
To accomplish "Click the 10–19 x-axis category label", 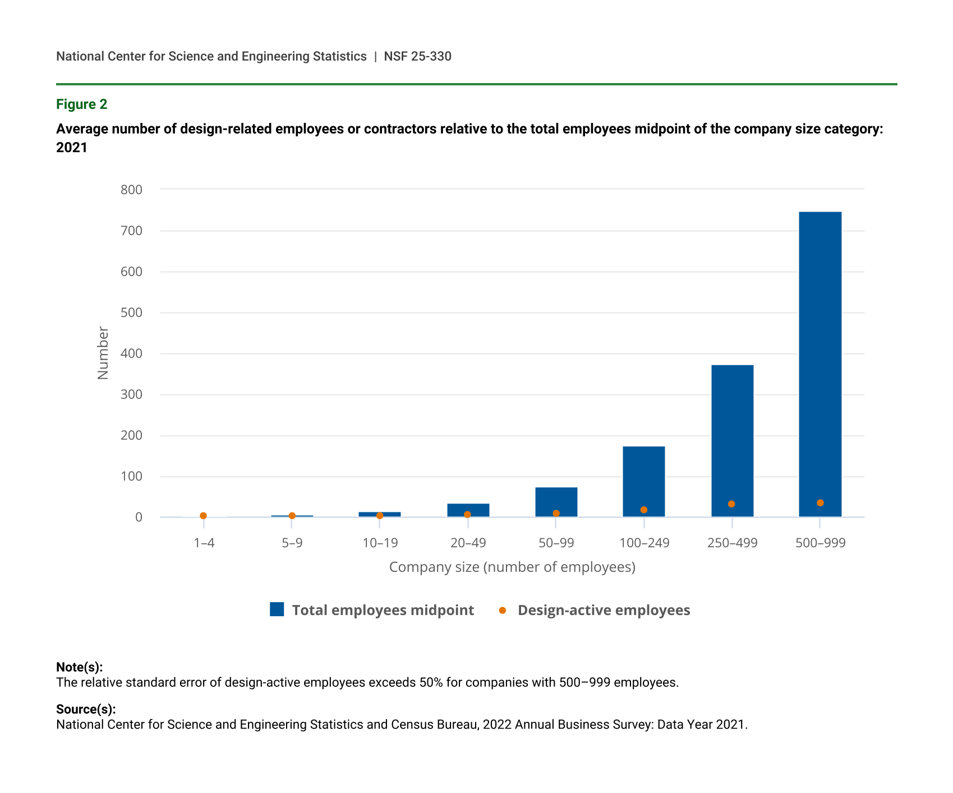I will pyautogui.click(x=380, y=543).
